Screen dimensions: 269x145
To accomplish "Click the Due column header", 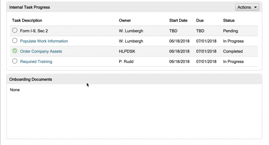I will point(200,20).
